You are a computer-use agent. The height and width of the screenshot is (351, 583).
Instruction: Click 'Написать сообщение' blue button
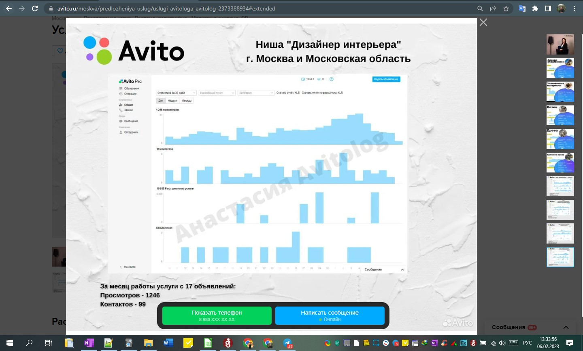[x=330, y=315]
